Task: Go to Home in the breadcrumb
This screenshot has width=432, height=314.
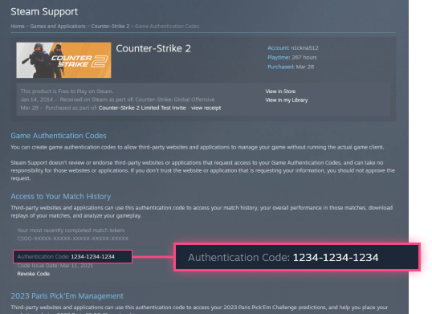Action: click(x=18, y=27)
